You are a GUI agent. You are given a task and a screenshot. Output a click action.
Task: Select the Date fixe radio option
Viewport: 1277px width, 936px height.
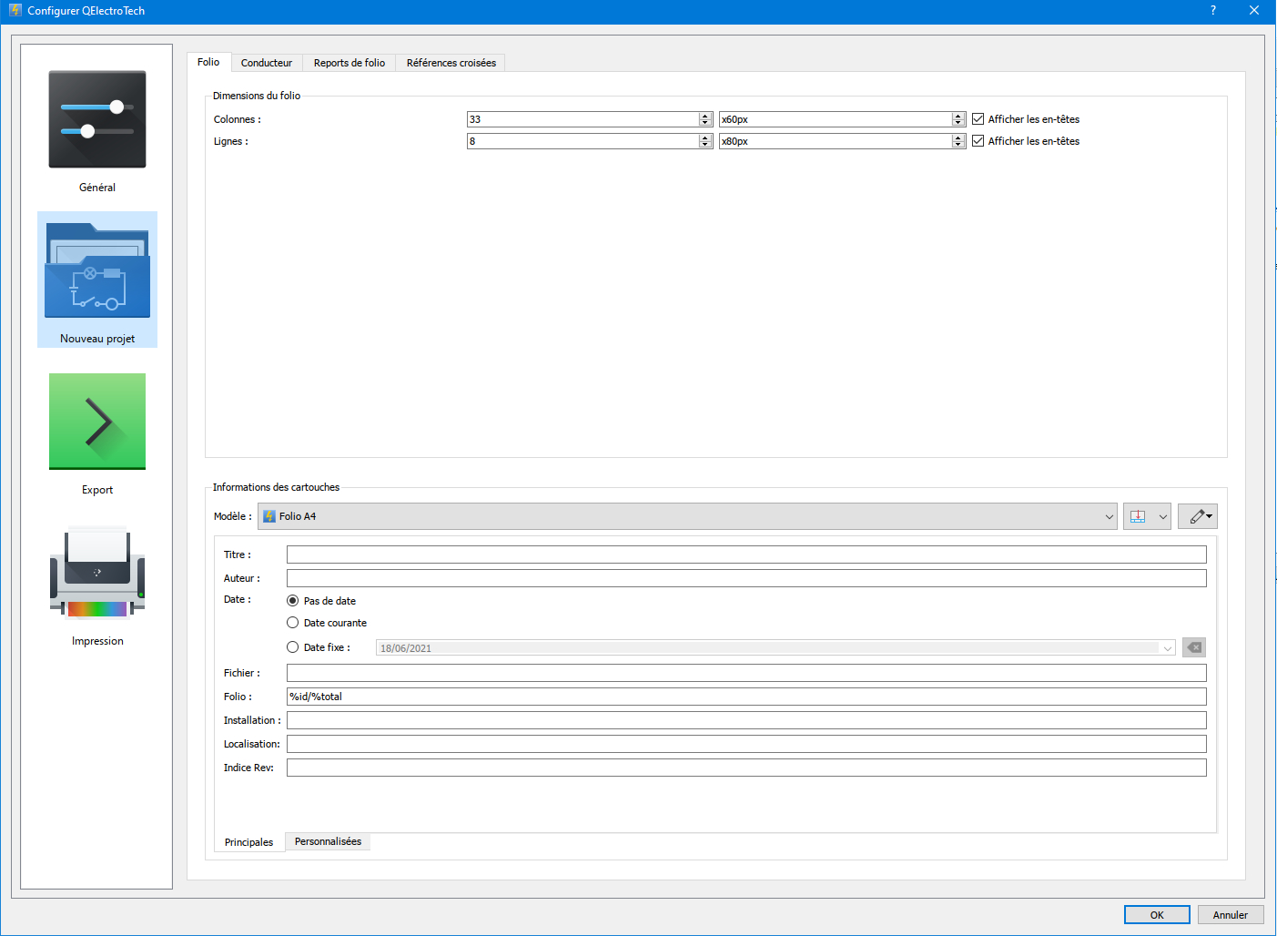(x=293, y=647)
